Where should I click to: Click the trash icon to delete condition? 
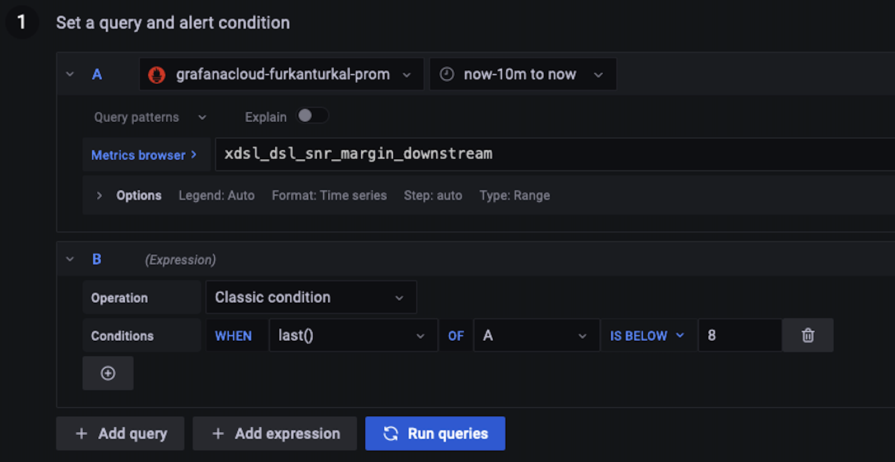tap(808, 335)
